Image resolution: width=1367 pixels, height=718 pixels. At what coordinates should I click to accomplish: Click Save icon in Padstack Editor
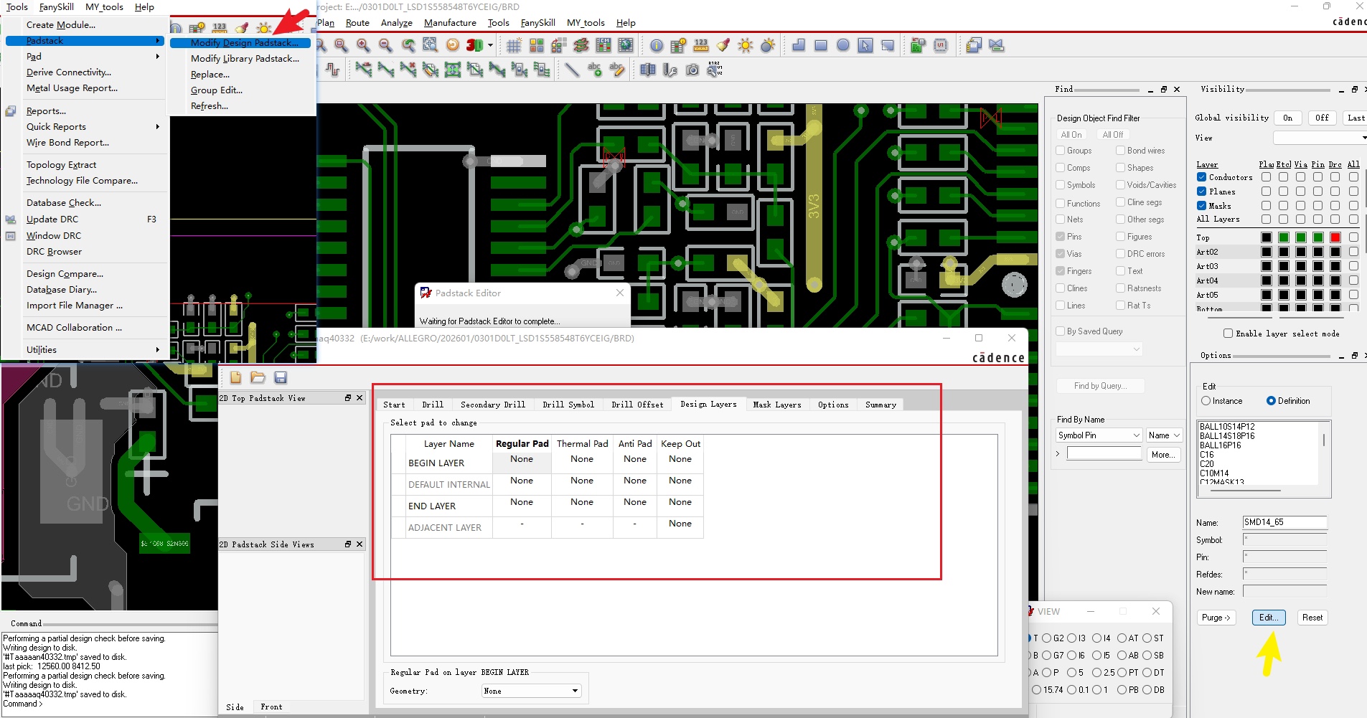[x=281, y=377]
